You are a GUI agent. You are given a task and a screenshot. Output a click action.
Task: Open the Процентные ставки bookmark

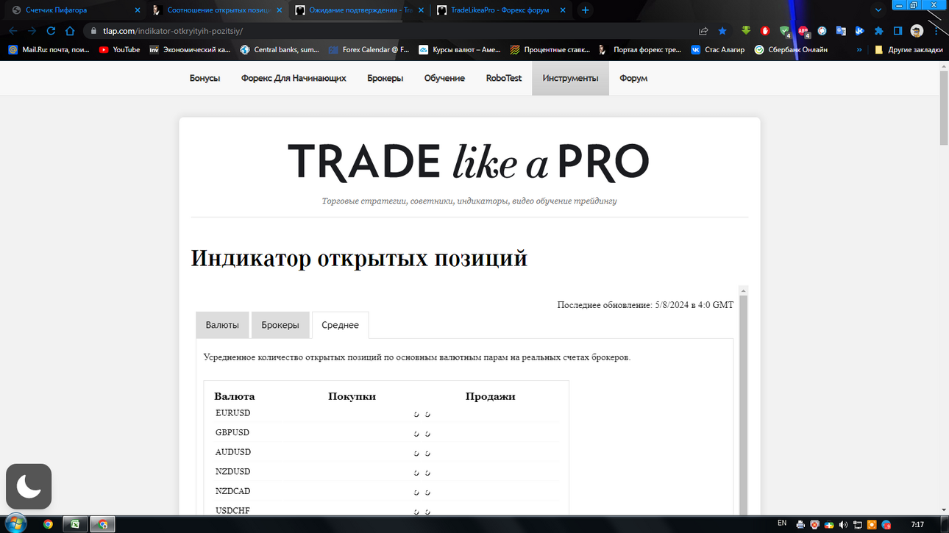tap(550, 50)
